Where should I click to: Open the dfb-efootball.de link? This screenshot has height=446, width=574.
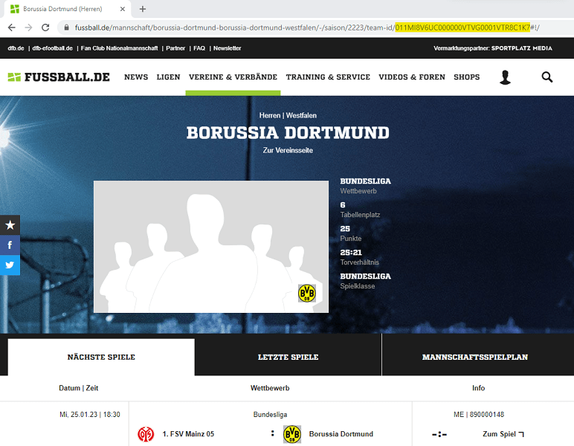52,48
